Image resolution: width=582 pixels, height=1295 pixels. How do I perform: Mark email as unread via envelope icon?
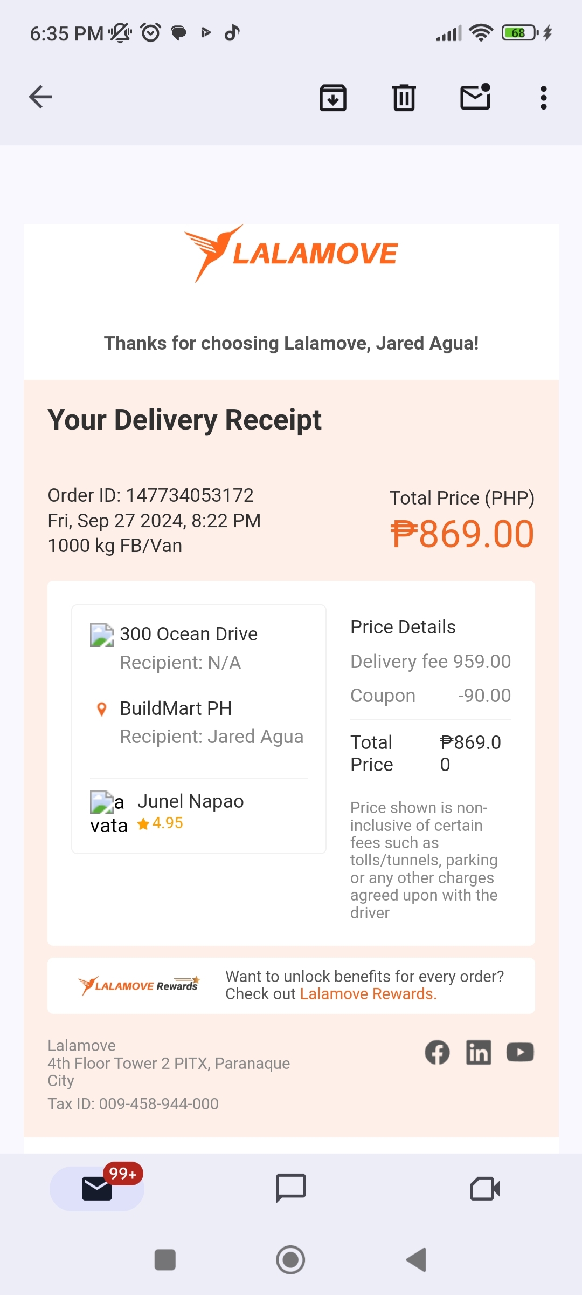(x=475, y=97)
